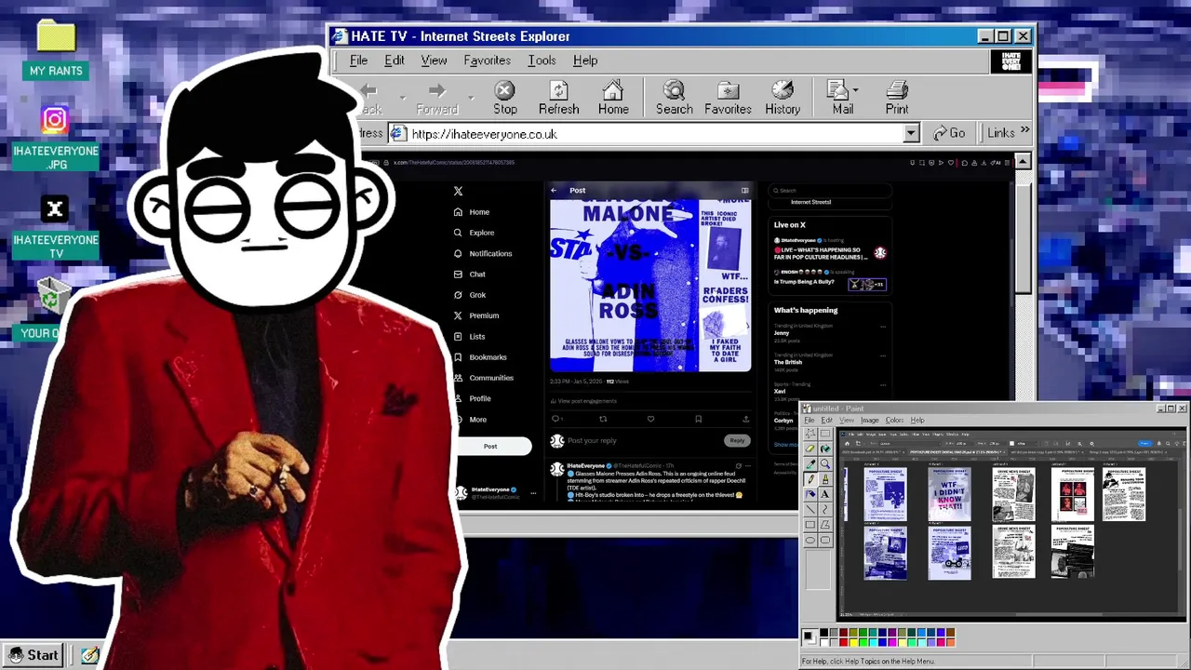
Task: Open Grok in the X sidebar
Action: coord(470,295)
